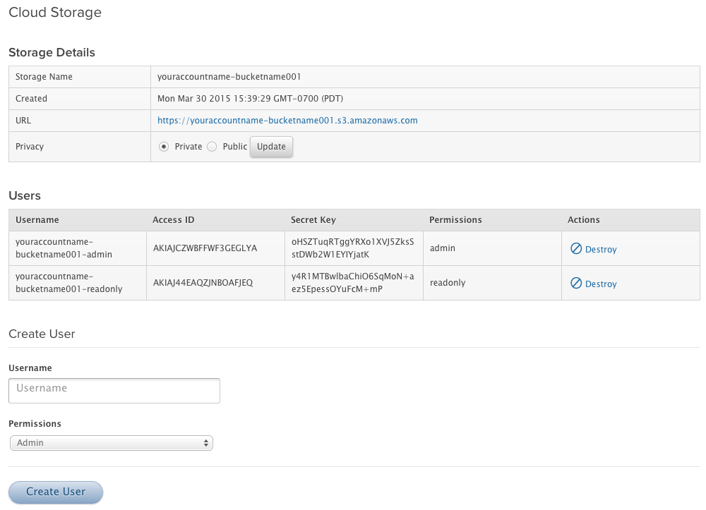The width and height of the screenshot is (706, 510).
Task: Click the Secret Key column header
Action: pyautogui.click(x=313, y=220)
